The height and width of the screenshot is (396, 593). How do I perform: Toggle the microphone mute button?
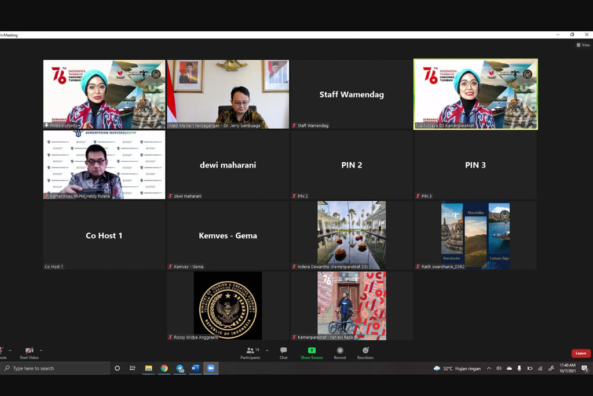[2, 351]
